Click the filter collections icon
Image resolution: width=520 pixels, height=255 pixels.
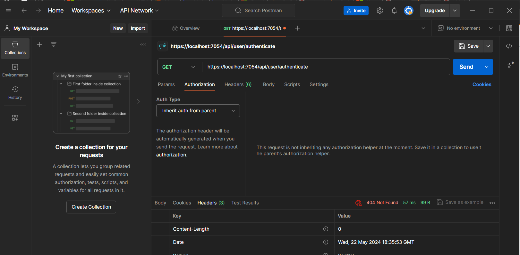(54, 44)
